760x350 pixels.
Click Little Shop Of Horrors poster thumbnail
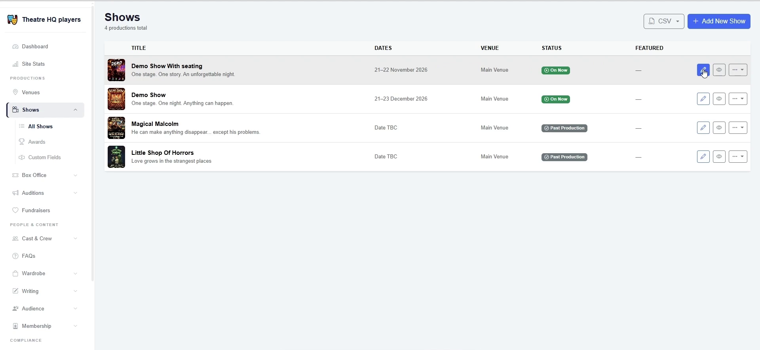point(116,157)
